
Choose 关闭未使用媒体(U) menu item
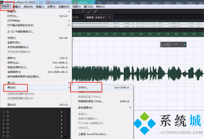[x=36, y=47]
